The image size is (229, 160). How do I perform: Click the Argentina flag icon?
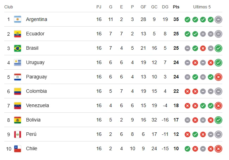click(18, 19)
